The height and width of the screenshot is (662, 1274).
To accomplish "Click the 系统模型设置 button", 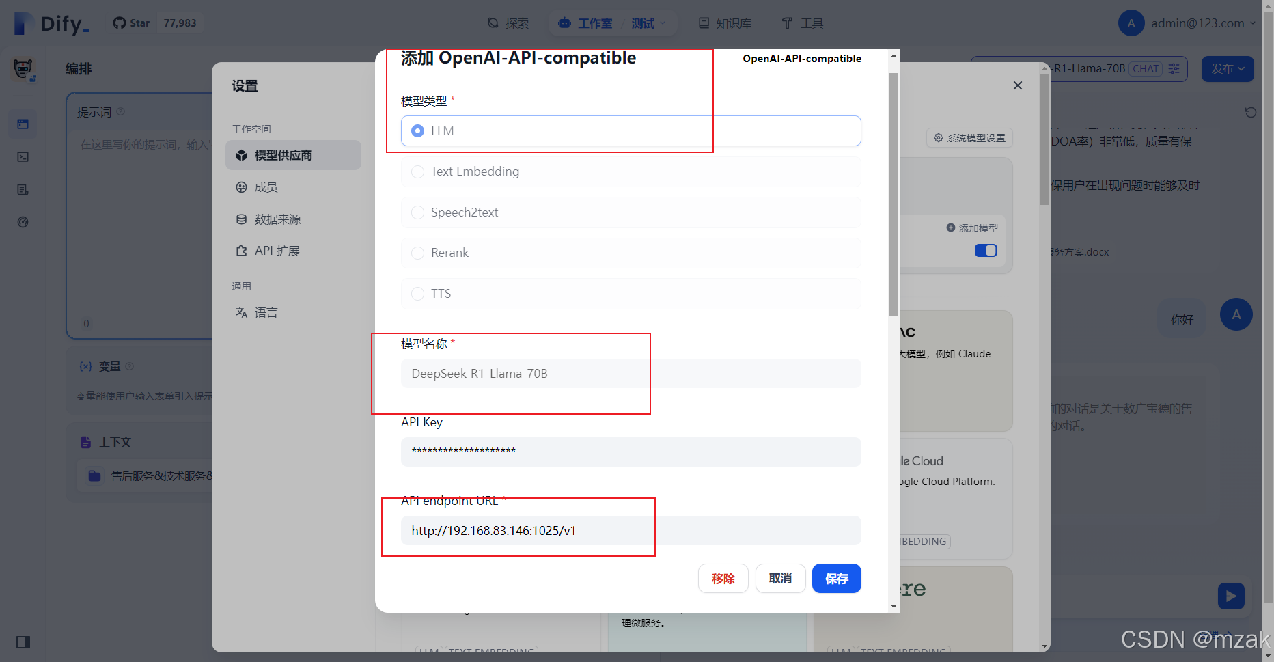I will coord(970,138).
